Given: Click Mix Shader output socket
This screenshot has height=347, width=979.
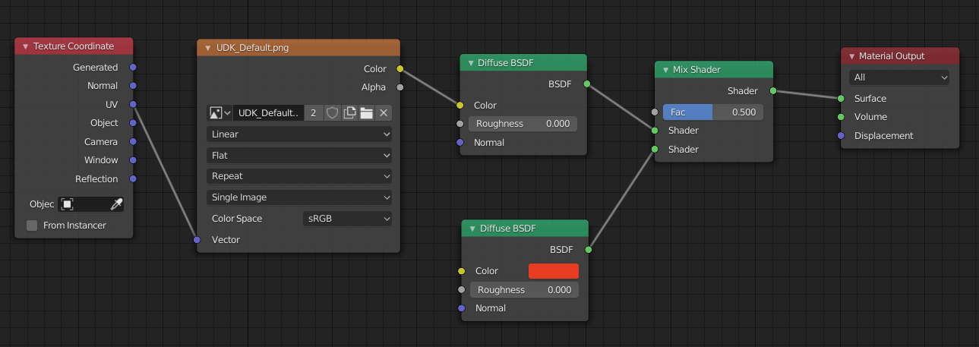Looking at the screenshot, I should pos(772,91).
